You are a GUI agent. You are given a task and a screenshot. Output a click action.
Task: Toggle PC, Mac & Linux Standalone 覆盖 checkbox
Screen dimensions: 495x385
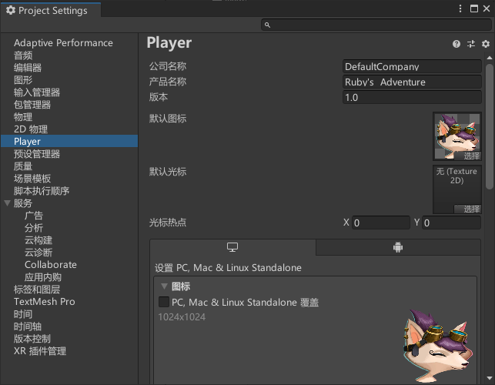[x=163, y=302]
